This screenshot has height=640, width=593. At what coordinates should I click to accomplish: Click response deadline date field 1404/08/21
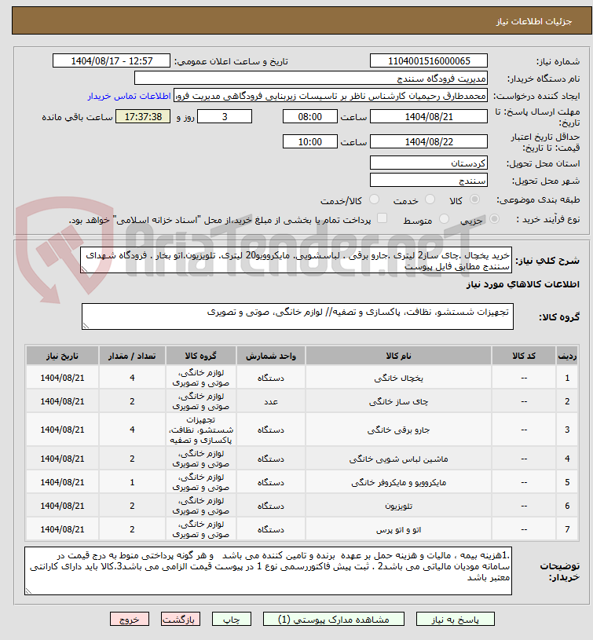[x=429, y=117]
